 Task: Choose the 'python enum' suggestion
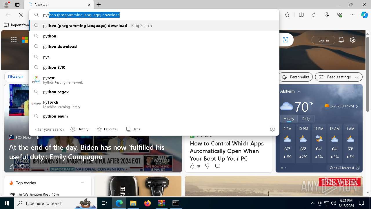154,116
